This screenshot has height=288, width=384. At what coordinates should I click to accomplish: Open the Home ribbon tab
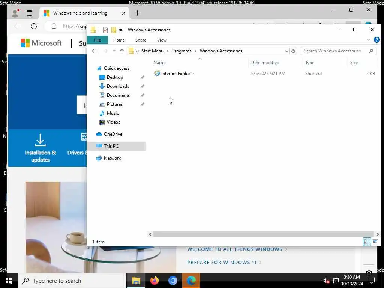pyautogui.click(x=119, y=40)
